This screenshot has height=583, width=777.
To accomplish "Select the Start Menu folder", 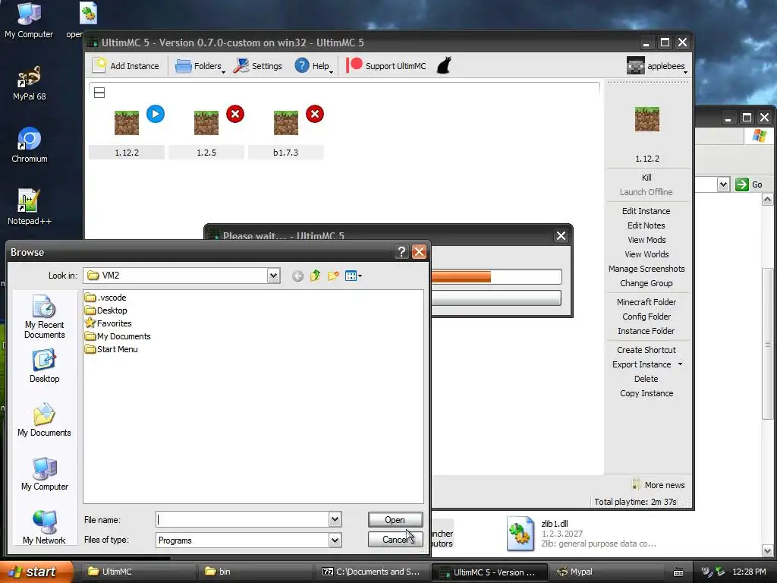I will (x=111, y=349).
